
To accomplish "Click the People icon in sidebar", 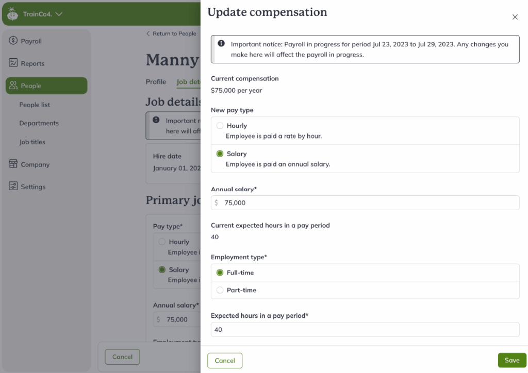I will tap(13, 86).
